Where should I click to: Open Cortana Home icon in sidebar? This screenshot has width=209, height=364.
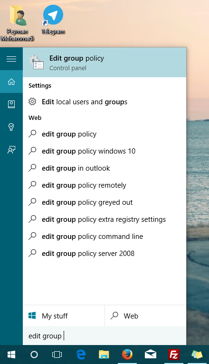coord(11,82)
